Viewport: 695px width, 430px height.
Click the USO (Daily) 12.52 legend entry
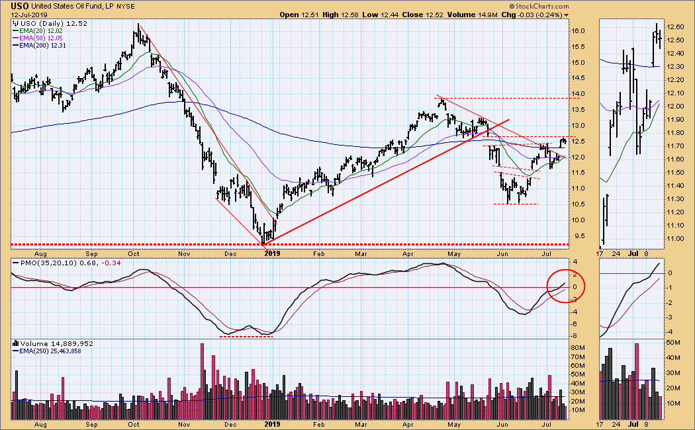tap(54, 23)
